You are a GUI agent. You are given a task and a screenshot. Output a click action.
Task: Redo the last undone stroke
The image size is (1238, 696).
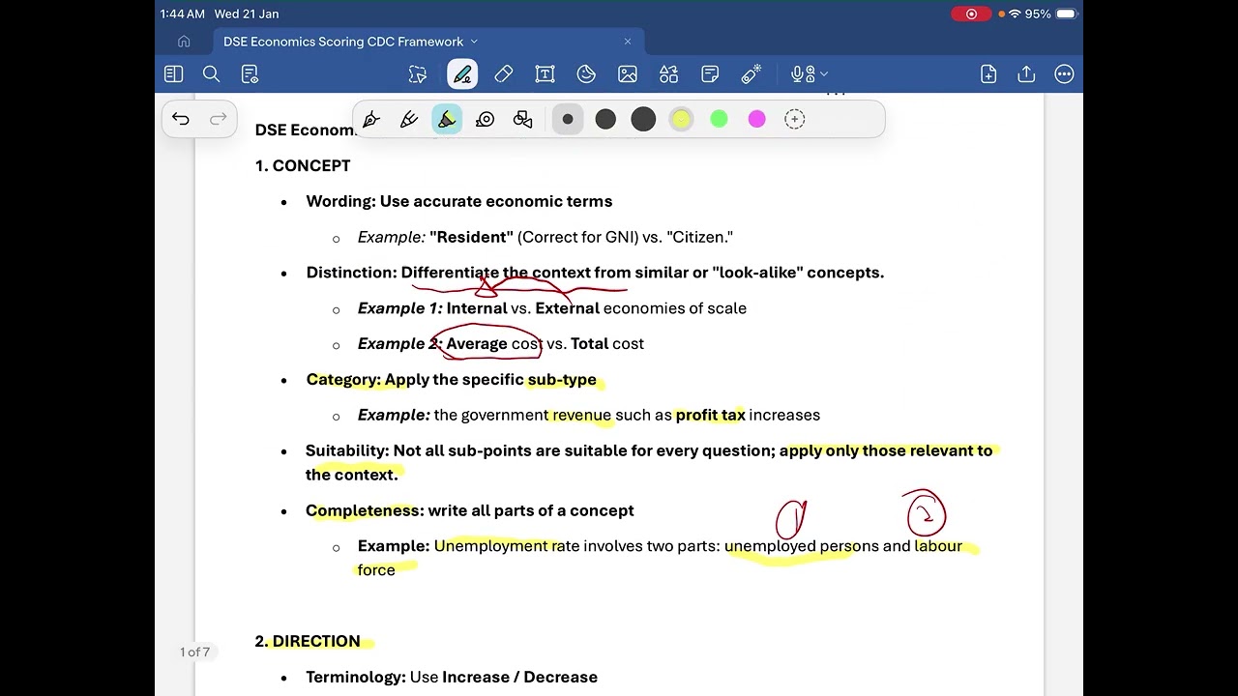click(219, 119)
